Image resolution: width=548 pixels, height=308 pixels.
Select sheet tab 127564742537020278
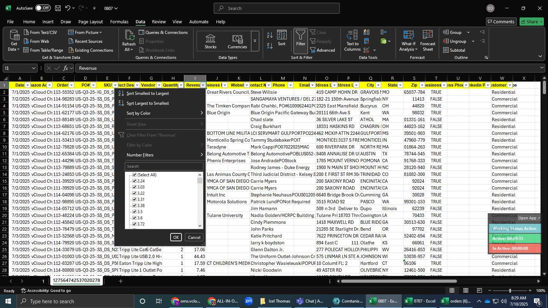tap(76, 281)
